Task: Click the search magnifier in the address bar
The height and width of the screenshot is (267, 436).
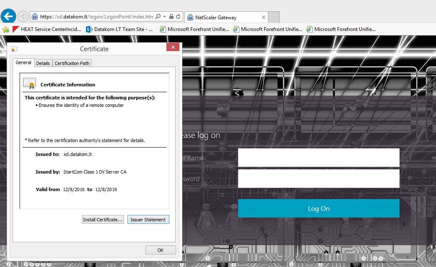Action: [158, 17]
